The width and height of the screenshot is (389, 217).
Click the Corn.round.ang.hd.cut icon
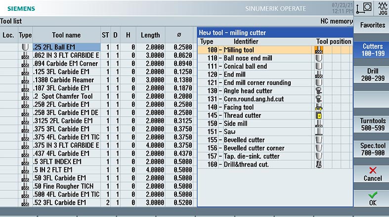[319, 99]
